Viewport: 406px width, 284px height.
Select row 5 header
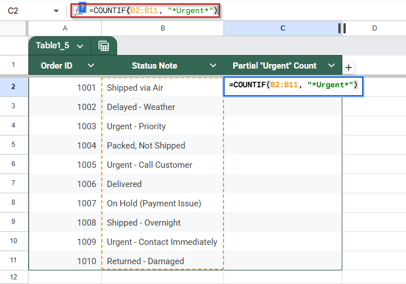[14, 145]
